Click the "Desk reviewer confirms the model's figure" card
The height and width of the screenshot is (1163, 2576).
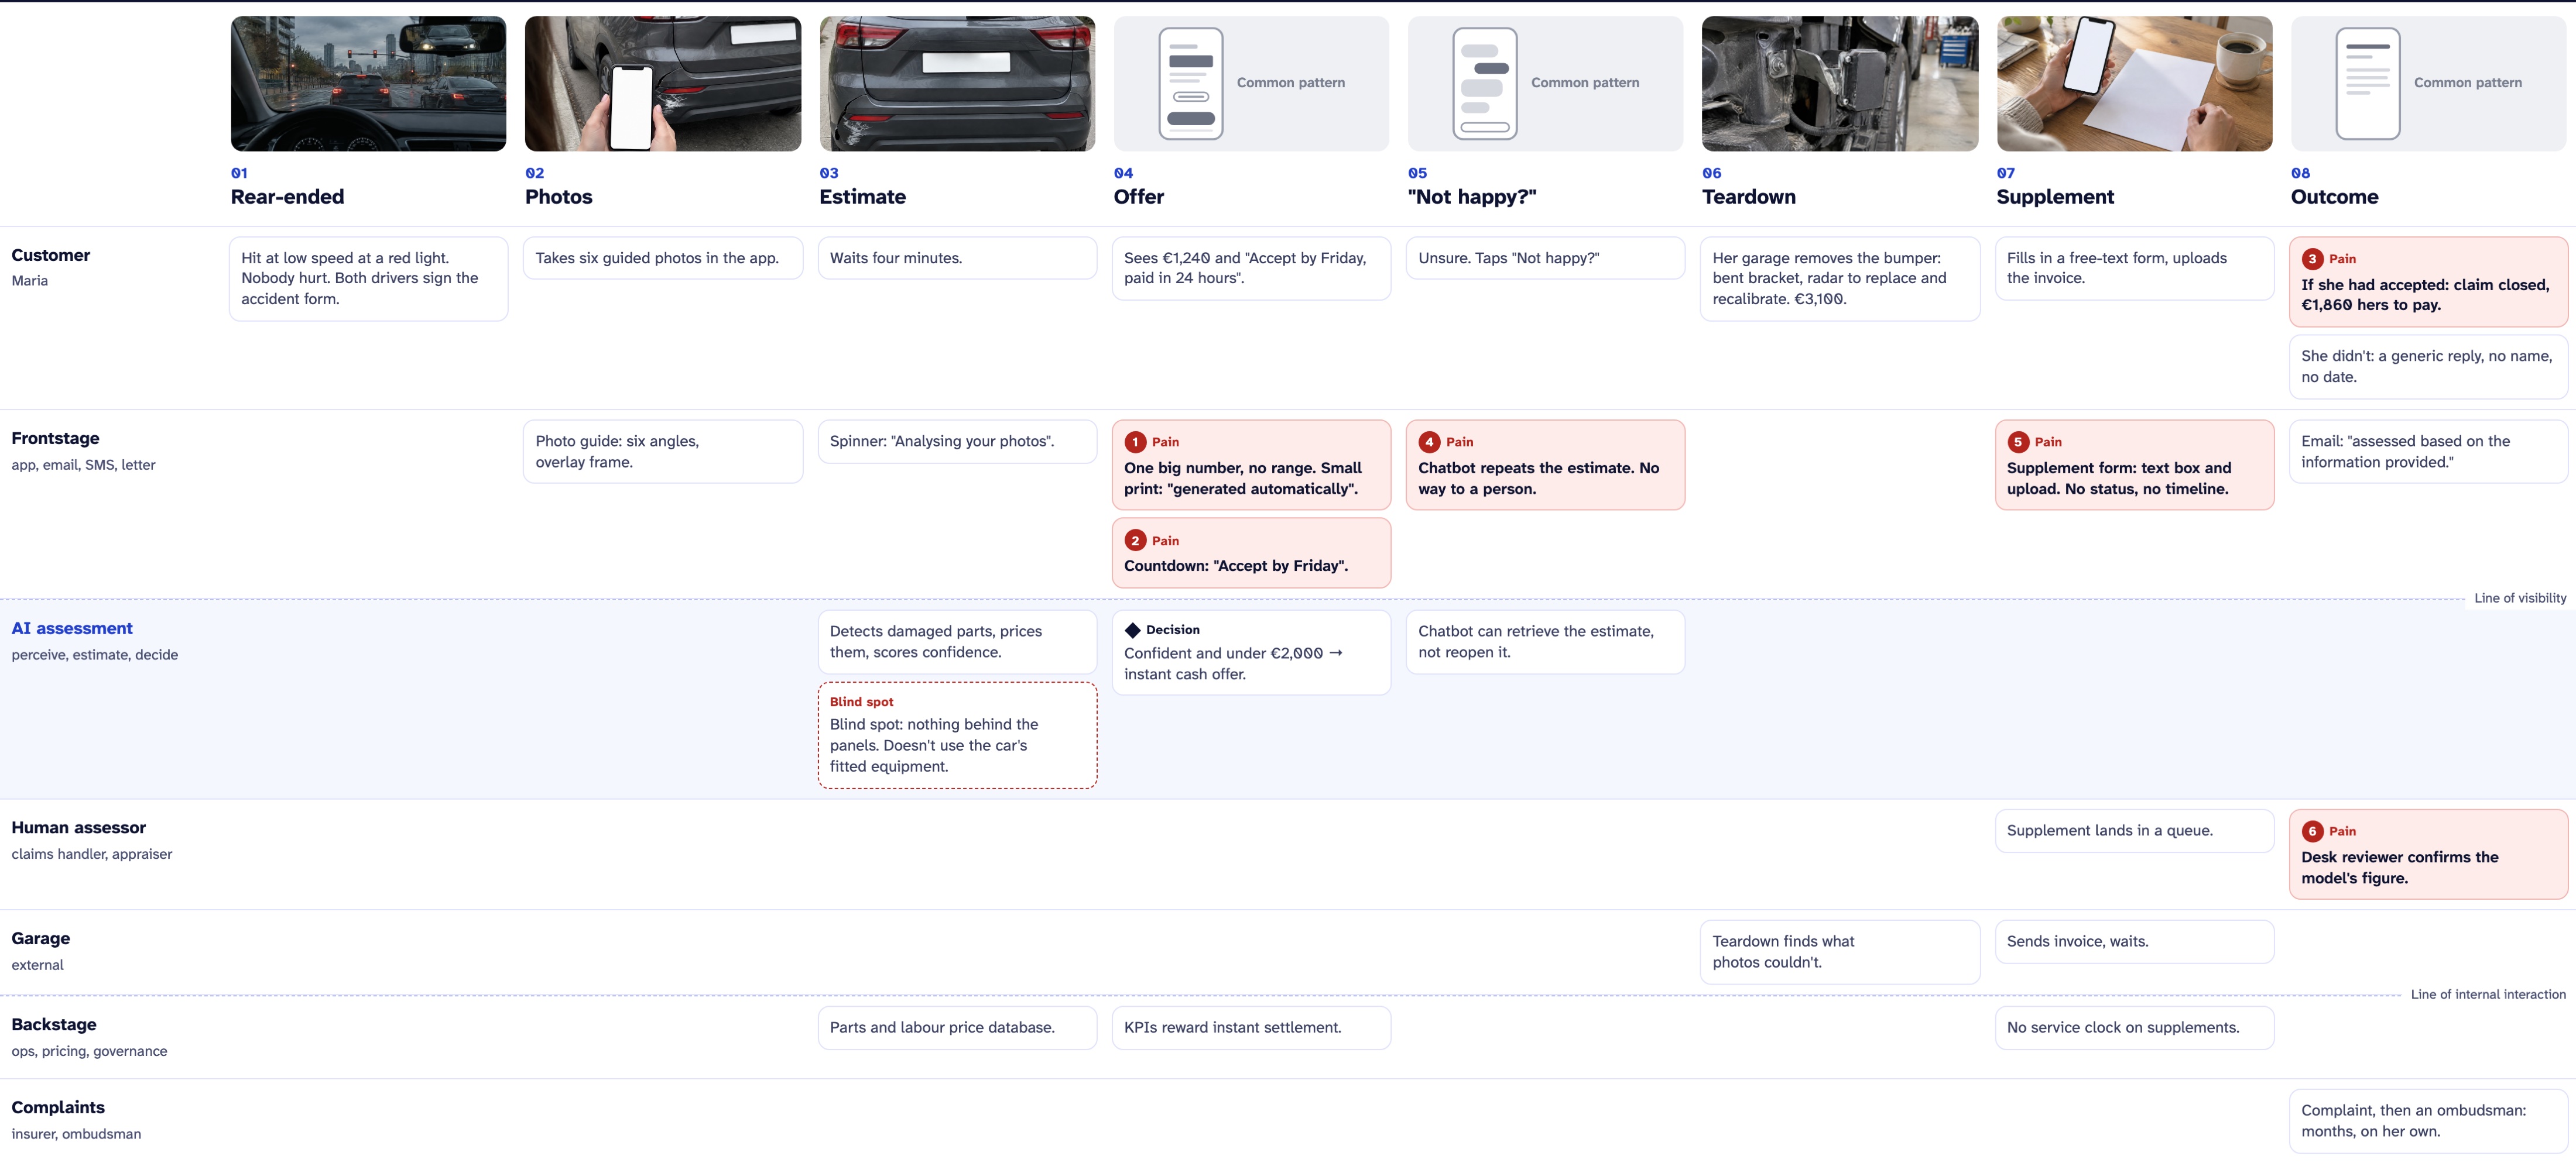[2428, 854]
